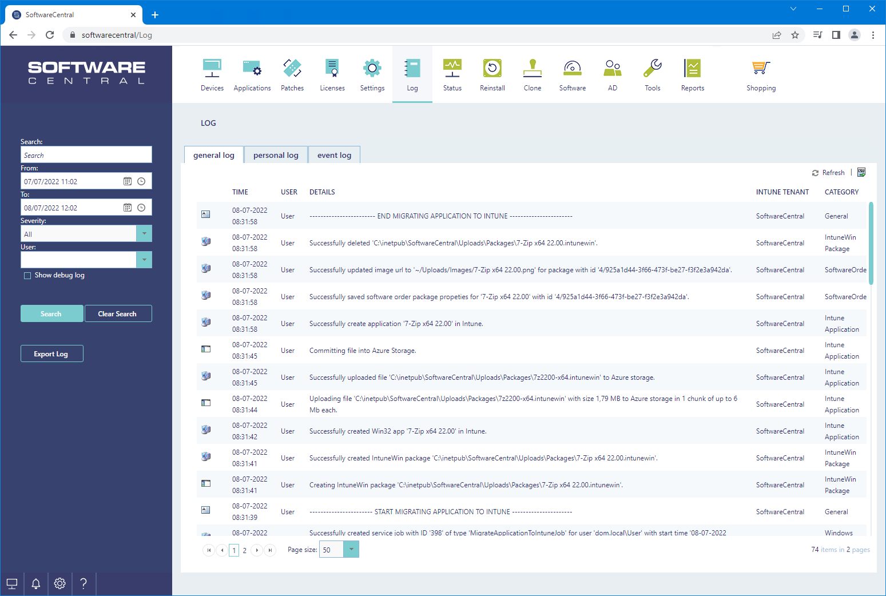Open the time picker for To date

click(x=141, y=208)
